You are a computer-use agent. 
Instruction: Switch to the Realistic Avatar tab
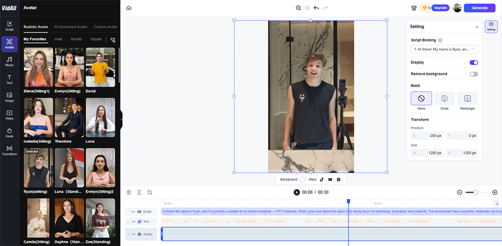pyautogui.click(x=36, y=27)
